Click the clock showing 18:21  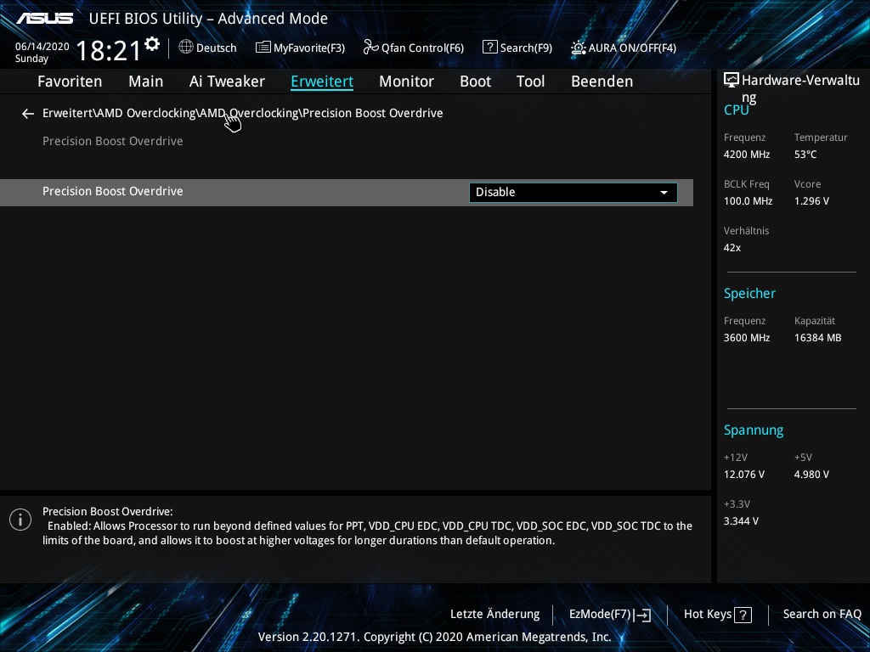coord(108,50)
